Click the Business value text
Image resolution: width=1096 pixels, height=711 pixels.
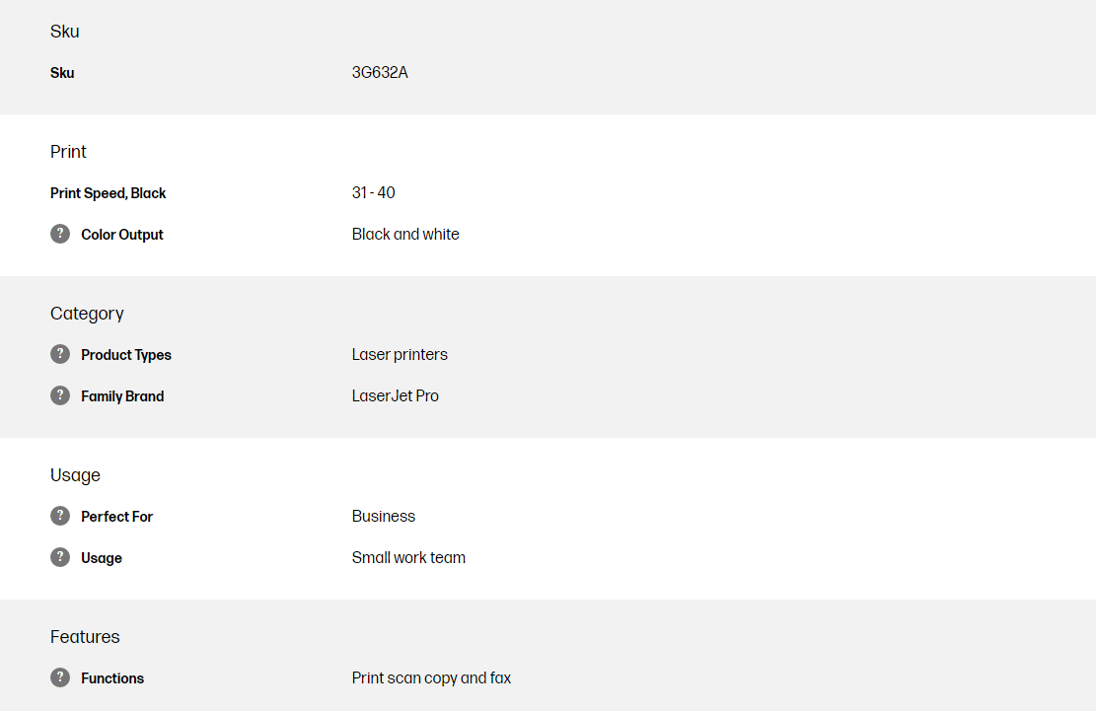(384, 516)
